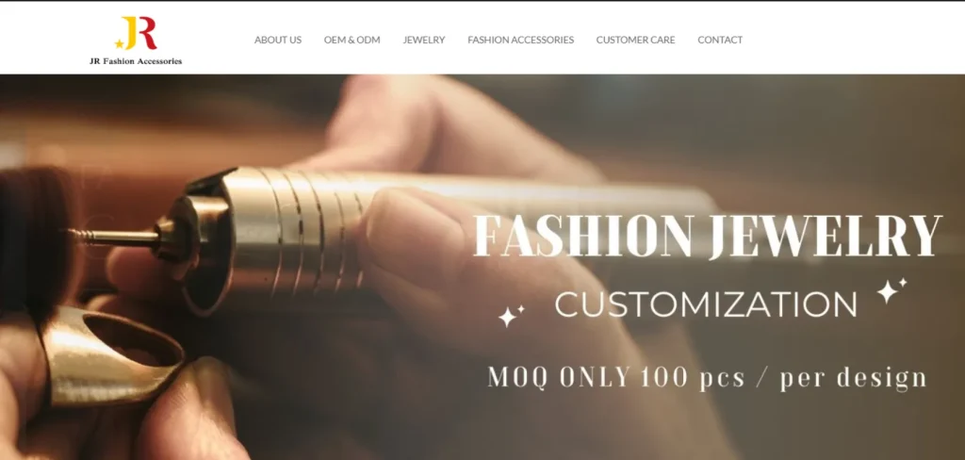The image size is (965, 460).
Task: Click the yellow J letter in logo
Action: (x=130, y=33)
